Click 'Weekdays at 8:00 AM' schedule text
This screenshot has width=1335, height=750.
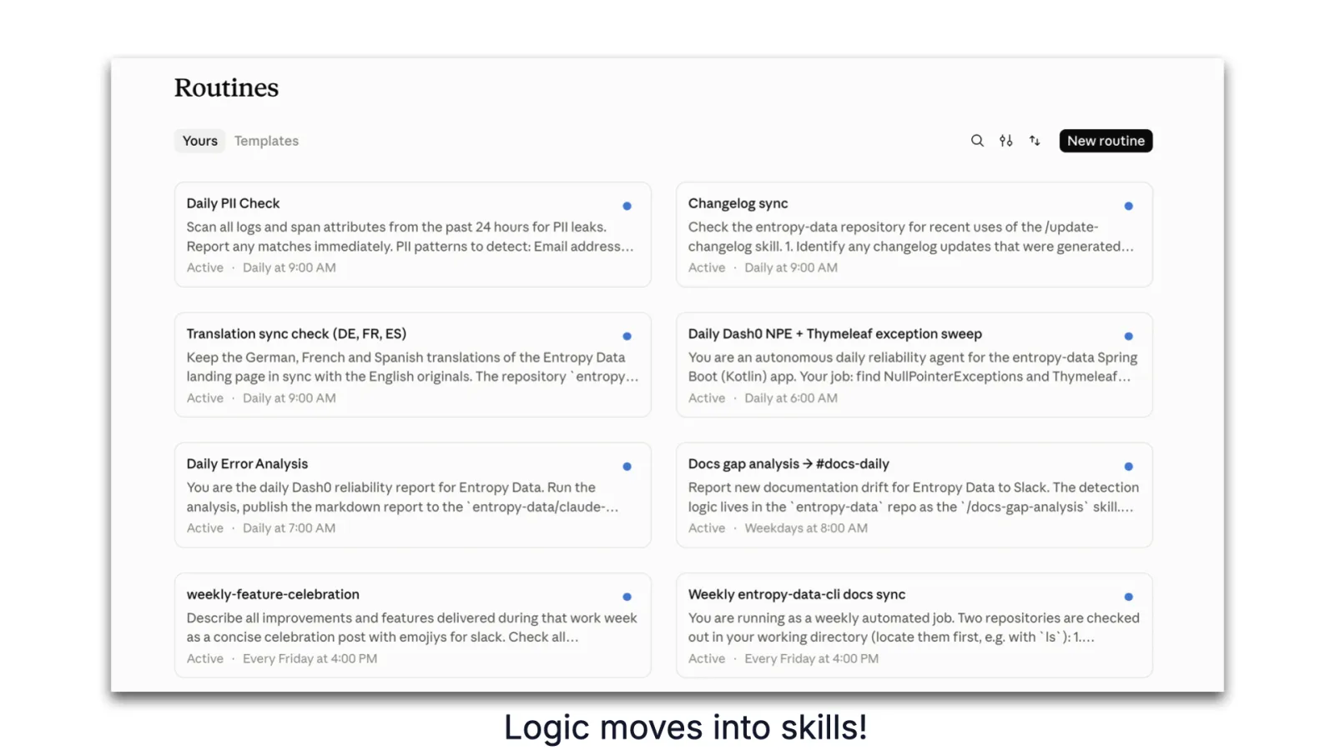(x=806, y=528)
